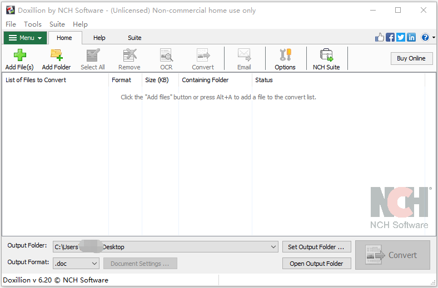Sort by the Format column header
Screen dimensions: 438x288
(125, 80)
